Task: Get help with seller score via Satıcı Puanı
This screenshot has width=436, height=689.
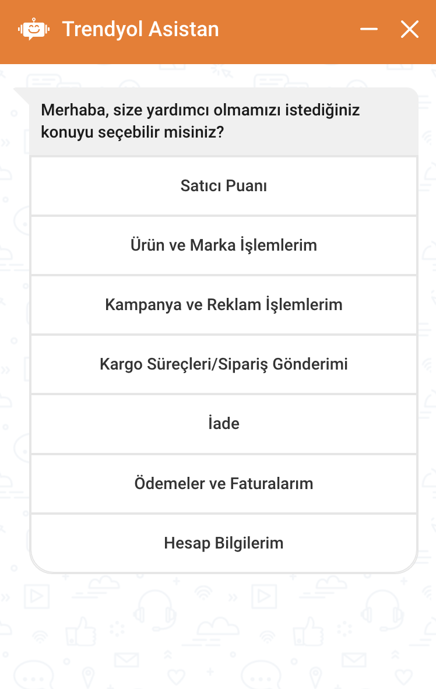Action: tap(224, 186)
